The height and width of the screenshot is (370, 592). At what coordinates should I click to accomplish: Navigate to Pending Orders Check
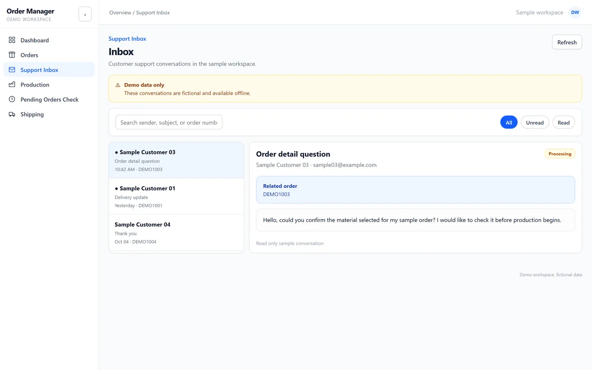(x=49, y=99)
